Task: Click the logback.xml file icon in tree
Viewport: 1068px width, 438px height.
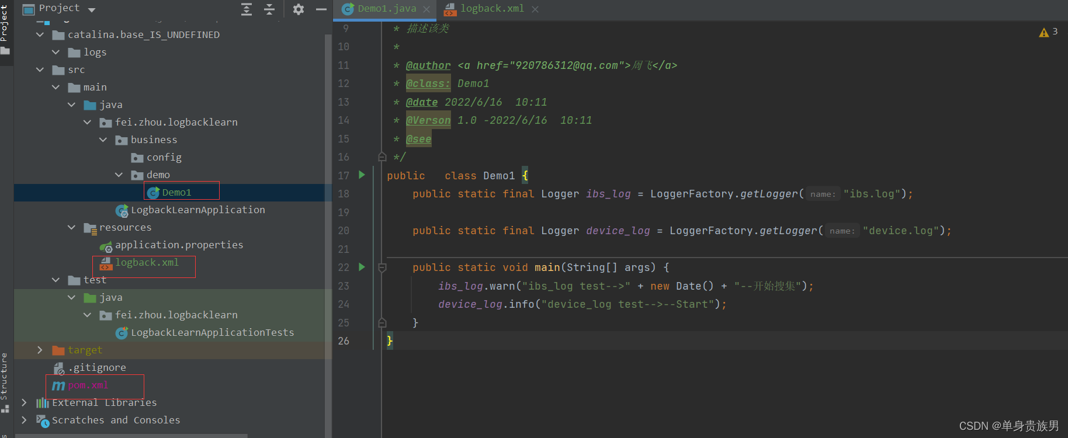Action: (x=106, y=263)
